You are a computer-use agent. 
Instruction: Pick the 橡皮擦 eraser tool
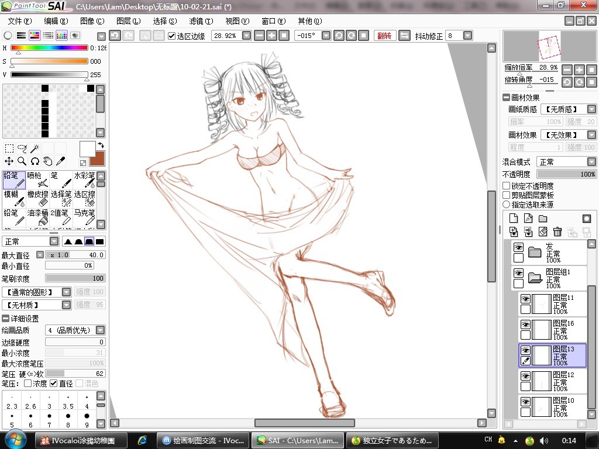[37, 199]
